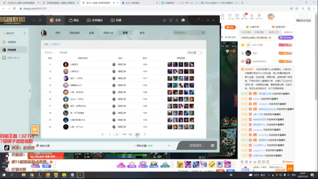
Task: Click the GO button in pagination
Action: tap(130, 134)
